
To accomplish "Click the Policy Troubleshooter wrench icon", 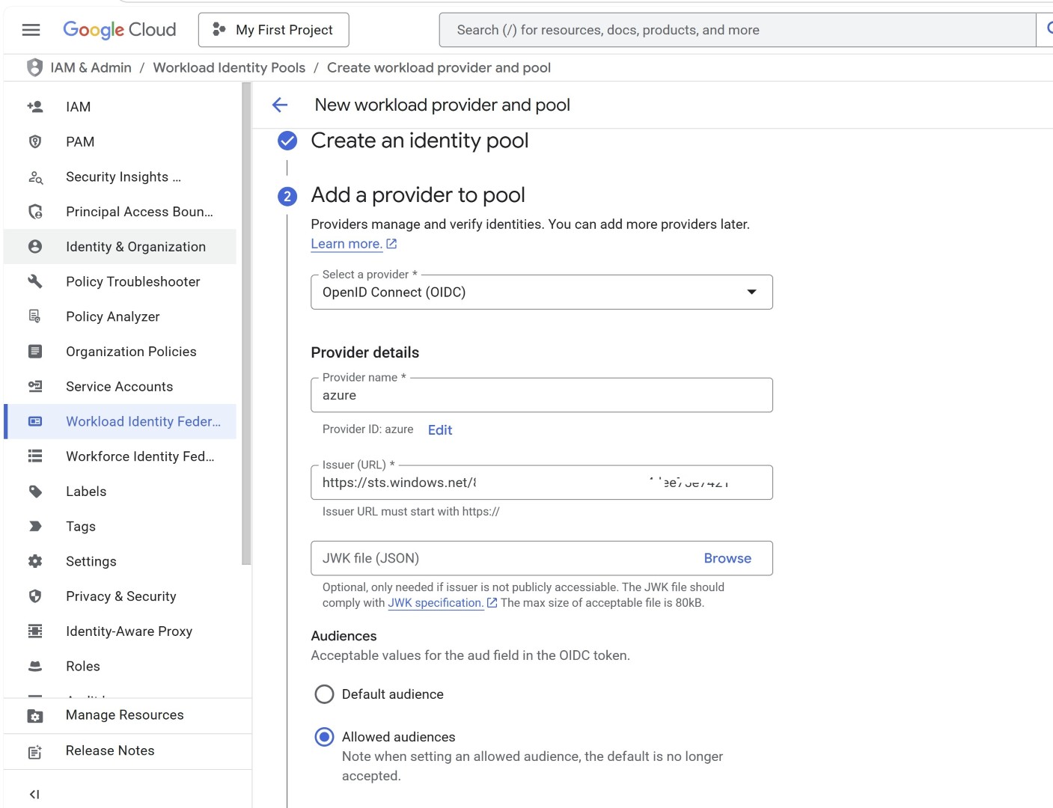I will tap(34, 281).
